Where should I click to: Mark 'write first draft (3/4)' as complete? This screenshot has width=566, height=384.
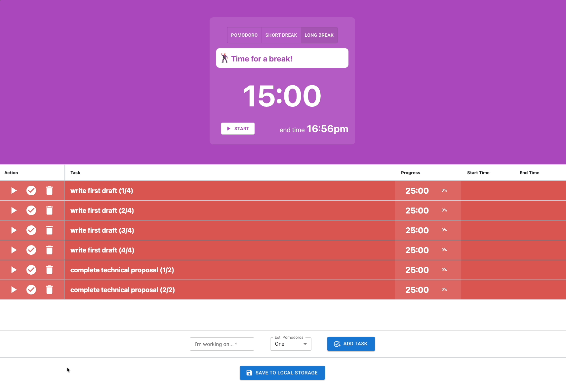31,230
